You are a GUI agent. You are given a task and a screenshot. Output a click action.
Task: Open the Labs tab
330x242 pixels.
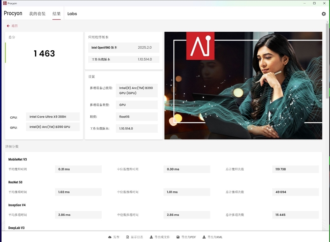click(x=72, y=14)
